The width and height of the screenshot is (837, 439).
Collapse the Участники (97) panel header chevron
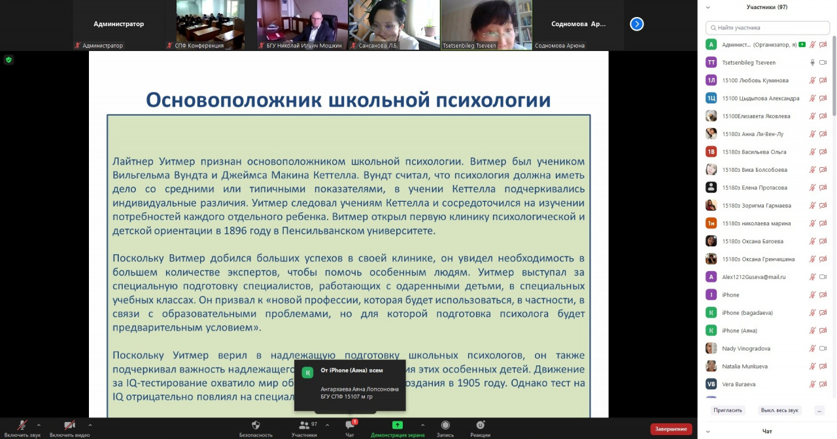pyautogui.click(x=708, y=7)
